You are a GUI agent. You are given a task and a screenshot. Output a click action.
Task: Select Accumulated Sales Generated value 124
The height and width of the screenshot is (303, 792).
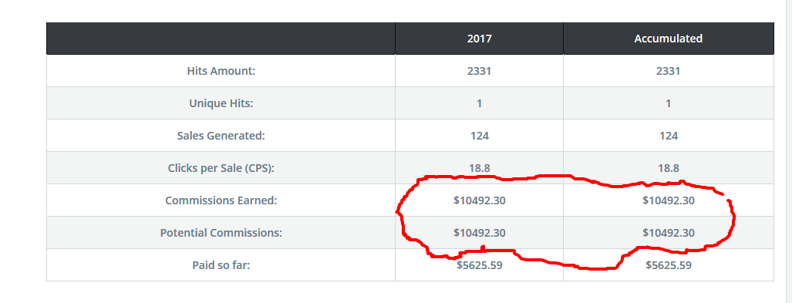[x=669, y=136]
